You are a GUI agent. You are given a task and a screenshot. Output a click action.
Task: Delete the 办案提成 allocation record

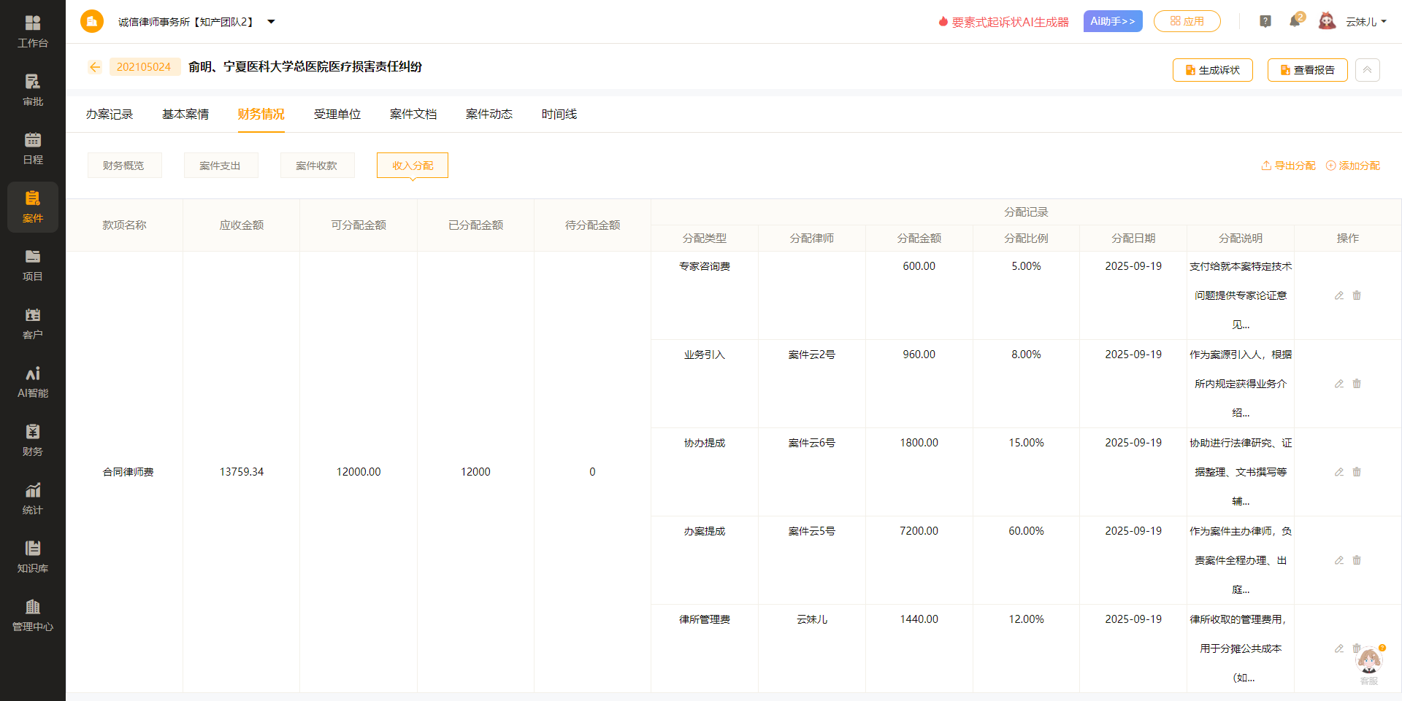pyautogui.click(x=1357, y=560)
